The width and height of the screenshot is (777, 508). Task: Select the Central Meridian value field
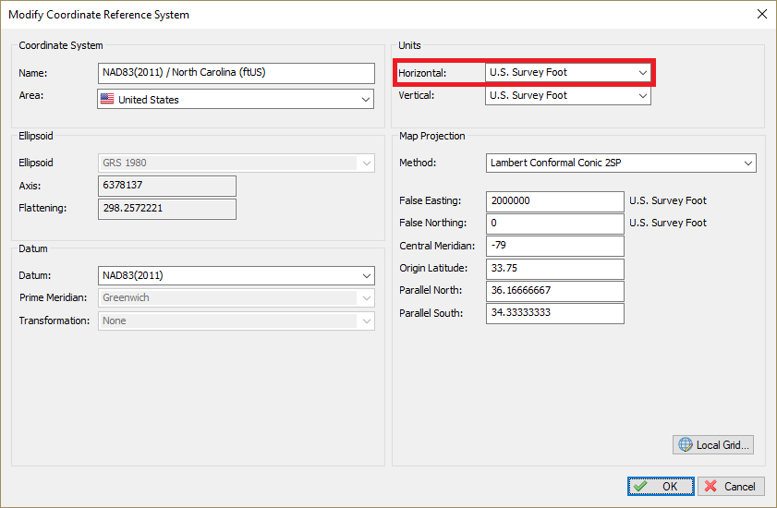[x=554, y=246]
